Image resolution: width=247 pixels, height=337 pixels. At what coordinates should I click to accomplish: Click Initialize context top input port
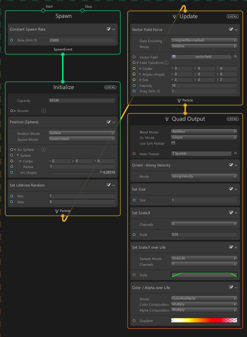pos(63,82)
